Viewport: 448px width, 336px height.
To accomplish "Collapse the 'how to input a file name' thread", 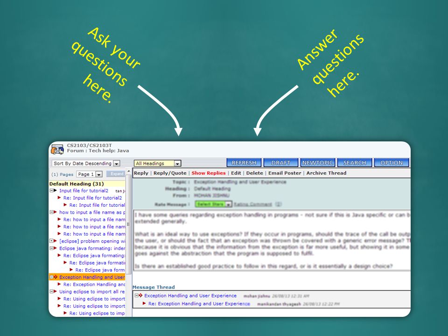I will click(x=51, y=212).
